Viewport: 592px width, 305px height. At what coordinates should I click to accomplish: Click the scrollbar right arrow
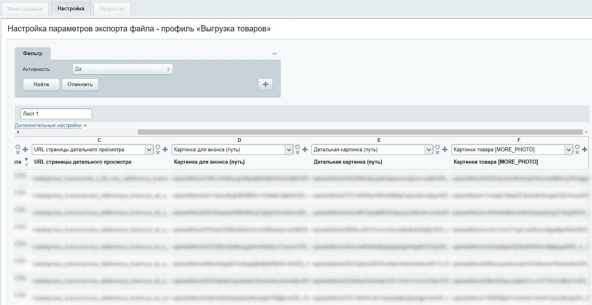pyautogui.click(x=586, y=132)
